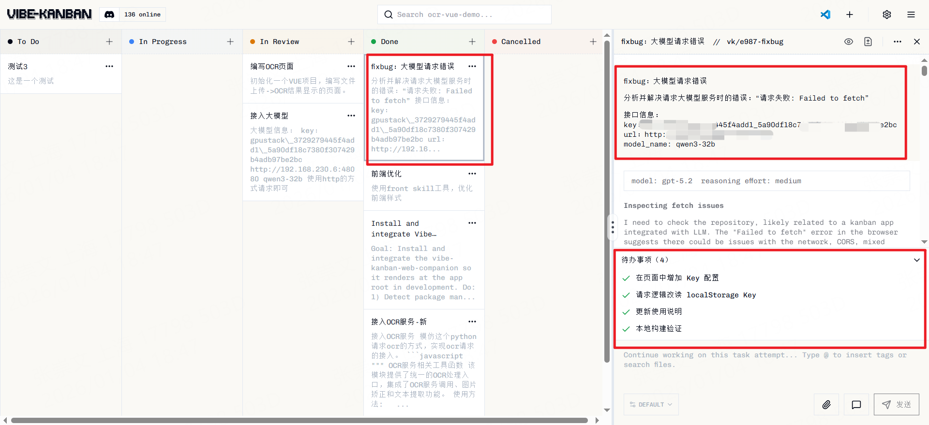Click todo item 在页面中增加 Key 配置

(x=677, y=278)
